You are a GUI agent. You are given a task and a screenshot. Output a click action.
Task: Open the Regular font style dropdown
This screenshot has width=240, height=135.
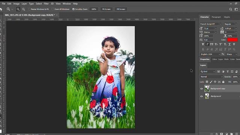pos(236,24)
